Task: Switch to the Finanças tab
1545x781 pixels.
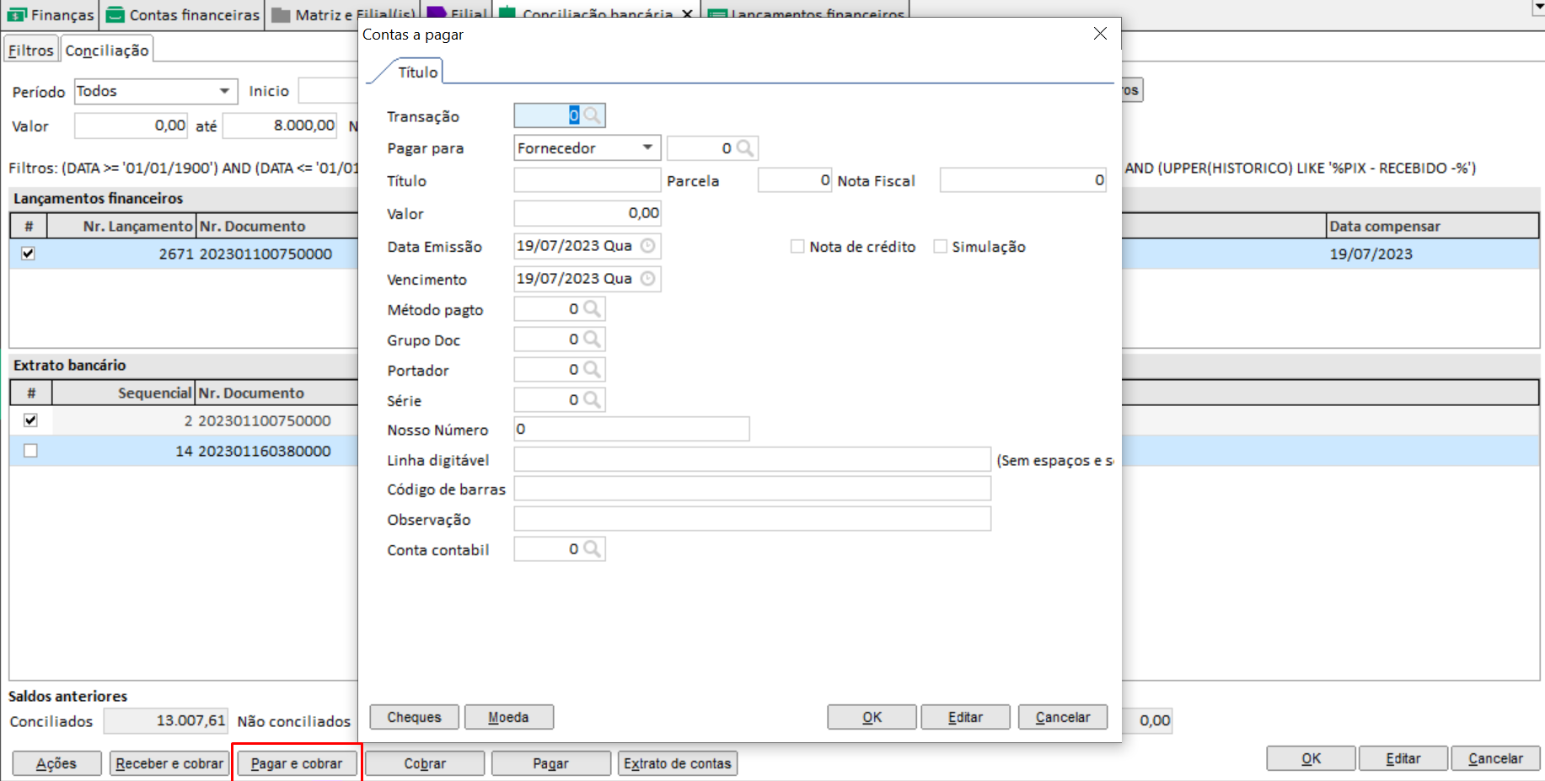Action: click(50, 15)
